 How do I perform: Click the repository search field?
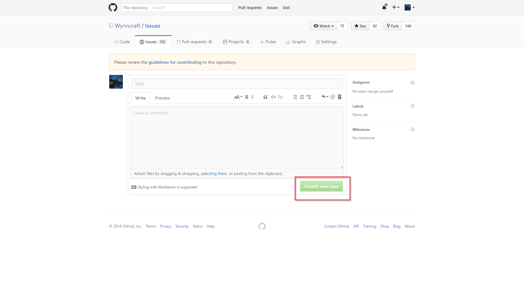click(x=191, y=7)
